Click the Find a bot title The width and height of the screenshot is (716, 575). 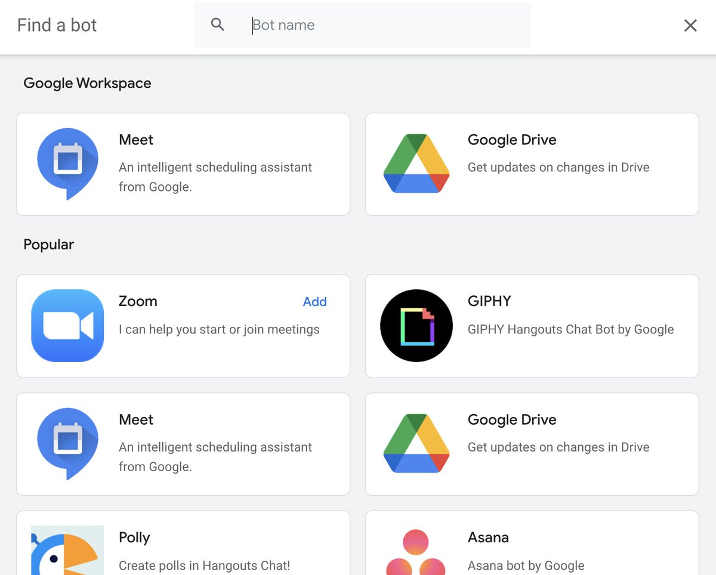[57, 25]
